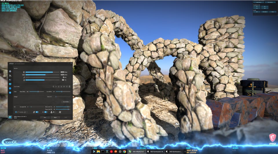This screenshot has height=154, width=278.
Task: Open Google Chrome from the taskbar
Action: tap(125, 151)
